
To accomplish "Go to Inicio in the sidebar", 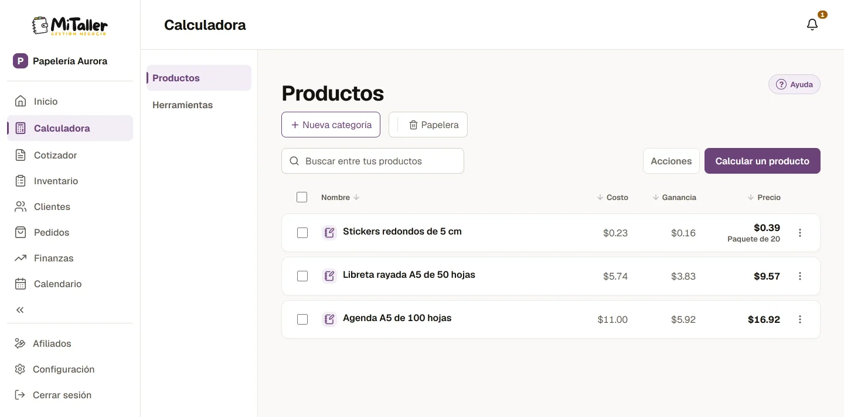I will [x=70, y=101].
